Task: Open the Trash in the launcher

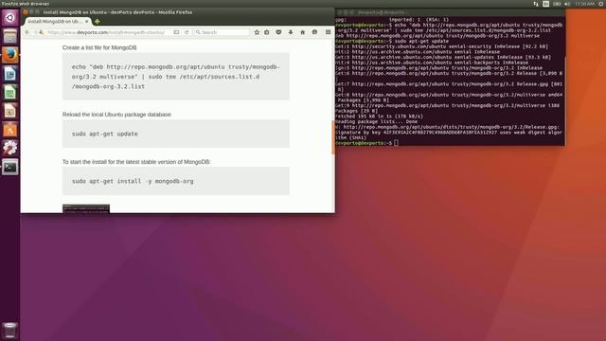Action: click(10, 331)
